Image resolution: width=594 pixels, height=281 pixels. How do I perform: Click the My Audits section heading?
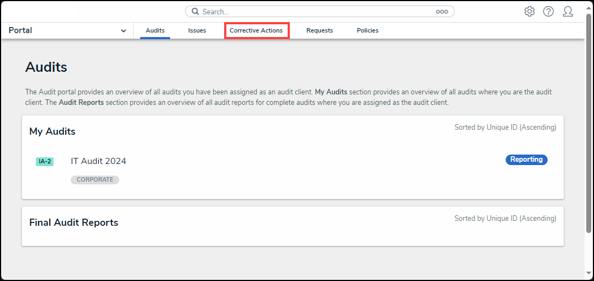point(52,131)
